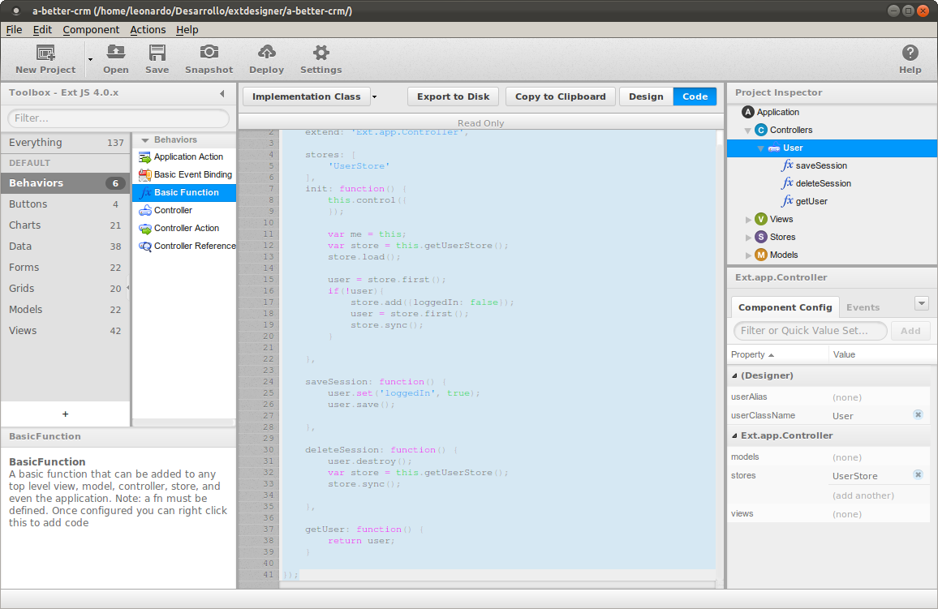This screenshot has height=609, width=938.
Task: Click the Filter or Quick Value Set field
Action: pyautogui.click(x=810, y=331)
